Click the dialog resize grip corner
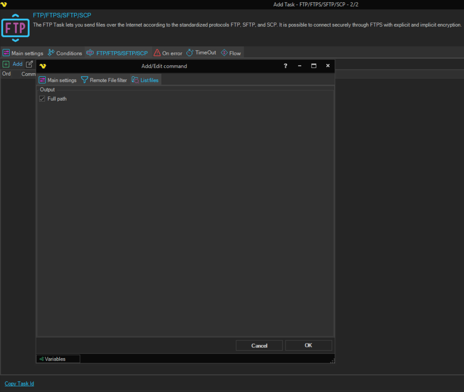This screenshot has height=392, width=464. tap(332, 361)
